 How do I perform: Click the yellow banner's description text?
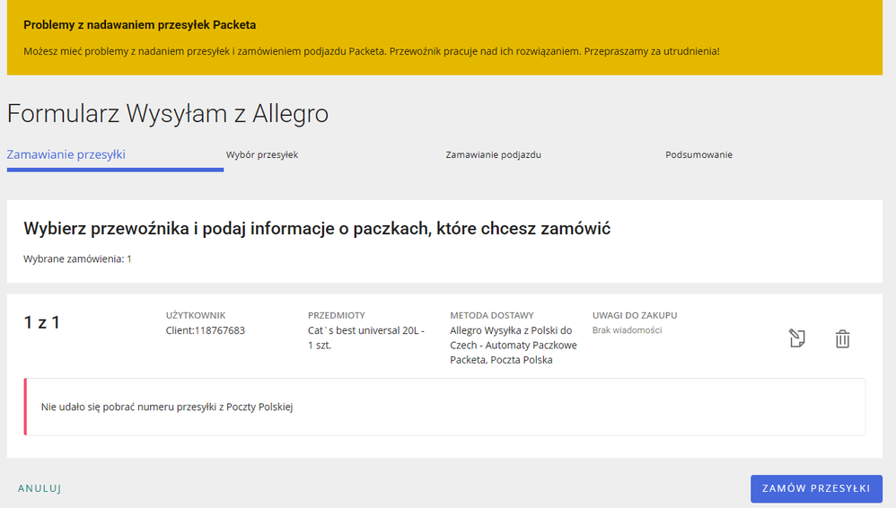(371, 51)
